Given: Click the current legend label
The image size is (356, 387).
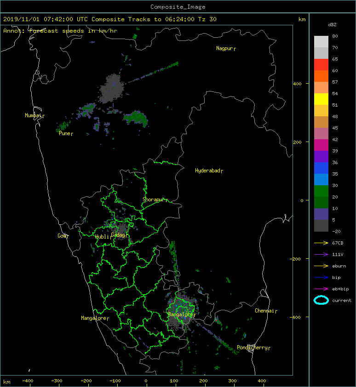Looking at the screenshot, I should pos(342,301).
